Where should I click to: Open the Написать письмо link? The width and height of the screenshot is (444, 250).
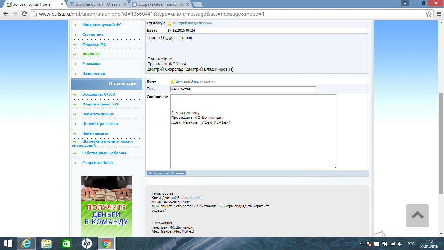coord(98,114)
